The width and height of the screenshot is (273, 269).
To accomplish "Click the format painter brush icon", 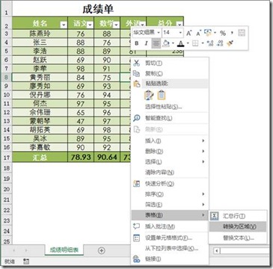I will pos(230,43).
